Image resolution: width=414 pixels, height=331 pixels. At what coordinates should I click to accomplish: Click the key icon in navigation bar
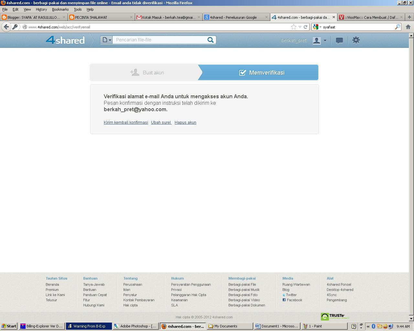point(15,27)
